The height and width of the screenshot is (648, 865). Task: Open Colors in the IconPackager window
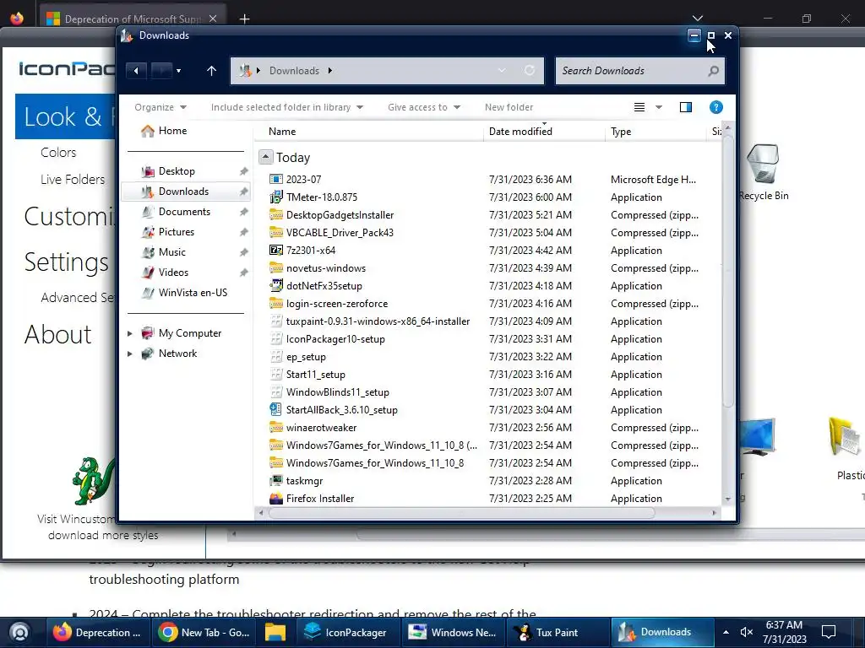[x=58, y=153]
